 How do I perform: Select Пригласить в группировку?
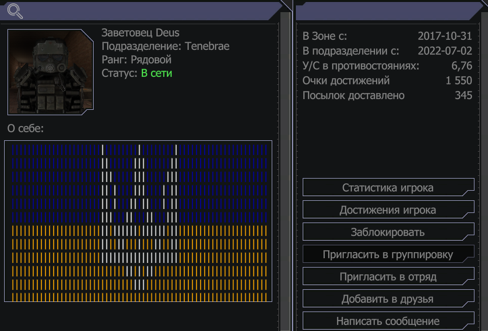click(x=388, y=254)
